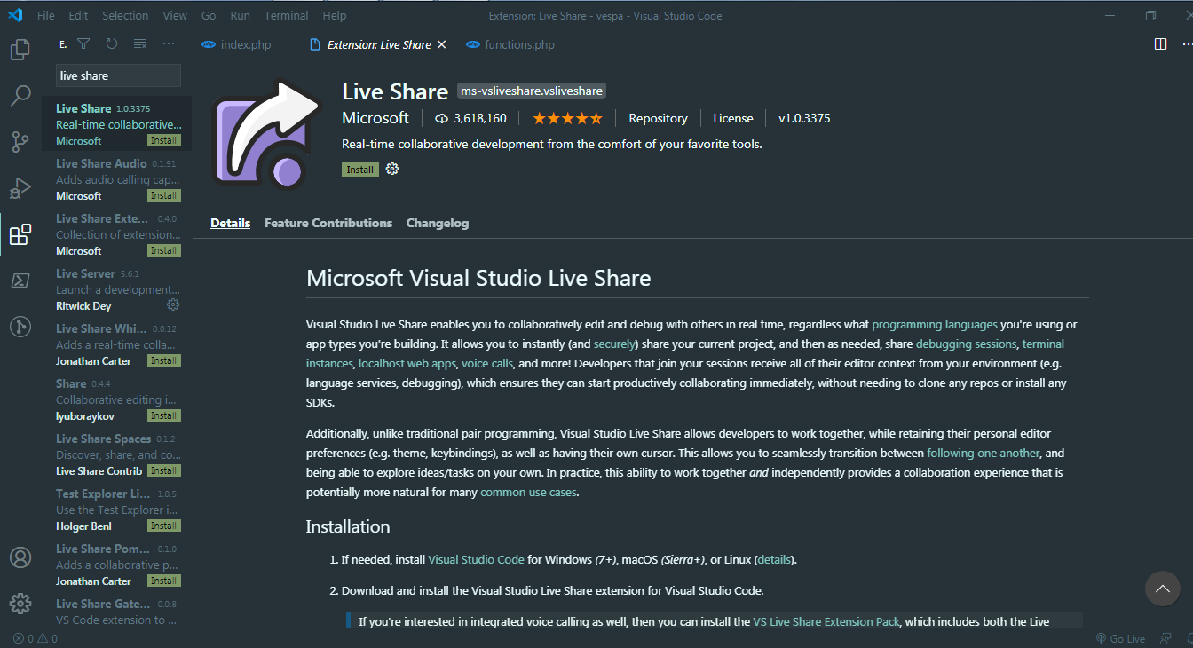Screen dimensions: 1193x648
Task: Open the Repository link
Action: 658,118
